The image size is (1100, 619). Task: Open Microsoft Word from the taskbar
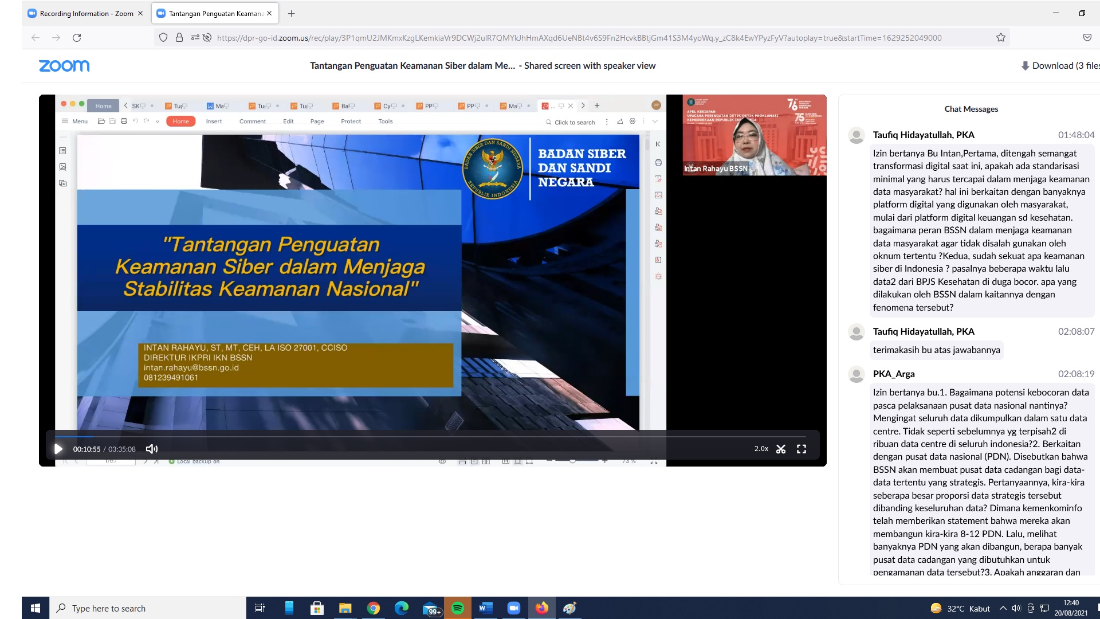click(x=485, y=608)
